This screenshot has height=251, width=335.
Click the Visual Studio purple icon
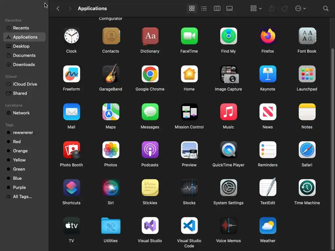pyautogui.click(x=150, y=226)
